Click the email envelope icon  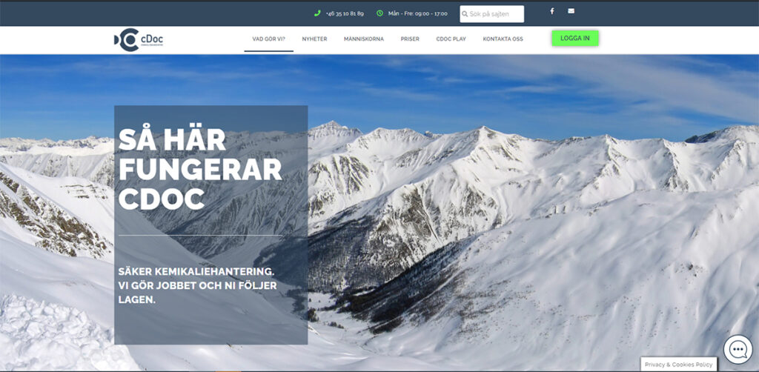[571, 11]
